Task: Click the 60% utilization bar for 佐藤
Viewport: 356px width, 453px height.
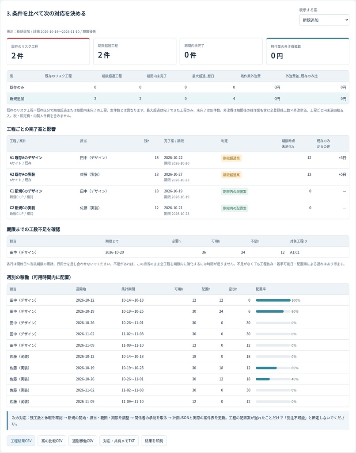Action: click(x=273, y=368)
